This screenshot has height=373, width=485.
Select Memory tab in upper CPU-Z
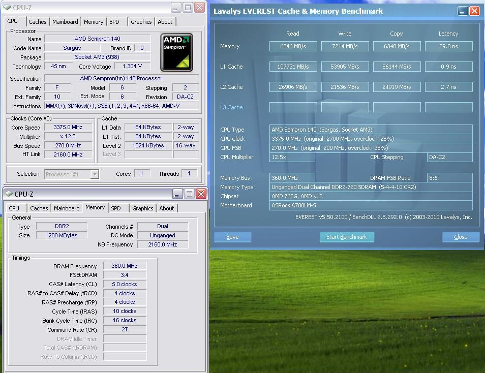(x=94, y=22)
